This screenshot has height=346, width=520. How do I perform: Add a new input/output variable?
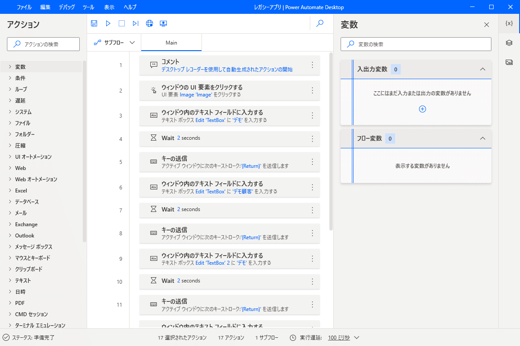coord(422,109)
